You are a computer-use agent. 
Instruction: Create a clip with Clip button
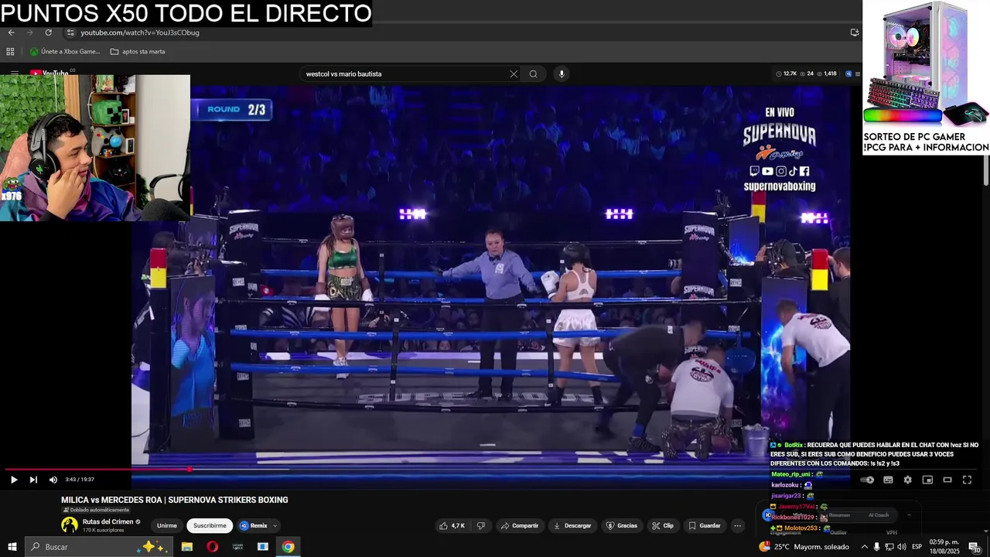click(663, 526)
